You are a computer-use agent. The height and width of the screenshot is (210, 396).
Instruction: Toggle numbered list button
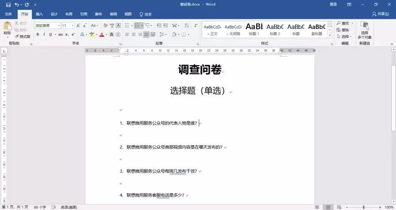click(137, 26)
